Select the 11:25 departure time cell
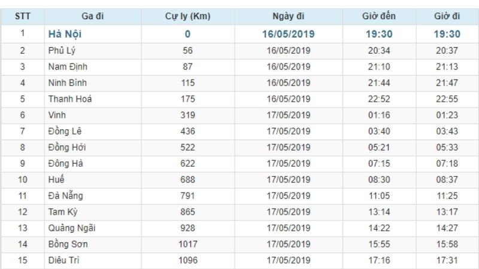479x269 pixels. click(x=447, y=195)
